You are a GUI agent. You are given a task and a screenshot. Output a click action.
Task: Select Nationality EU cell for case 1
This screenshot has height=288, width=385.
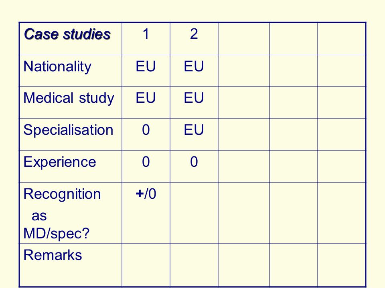pos(146,70)
